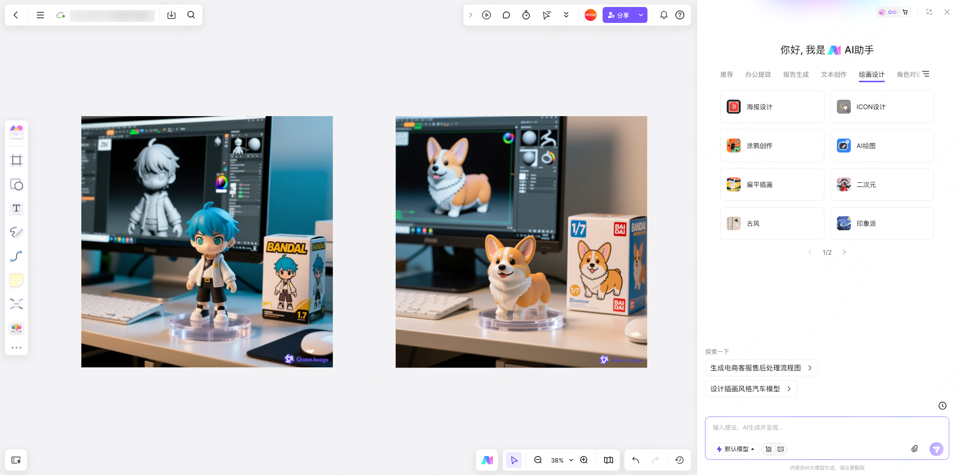Switch to the 推荐 tab
This screenshot has width=957, height=475.
pos(727,75)
